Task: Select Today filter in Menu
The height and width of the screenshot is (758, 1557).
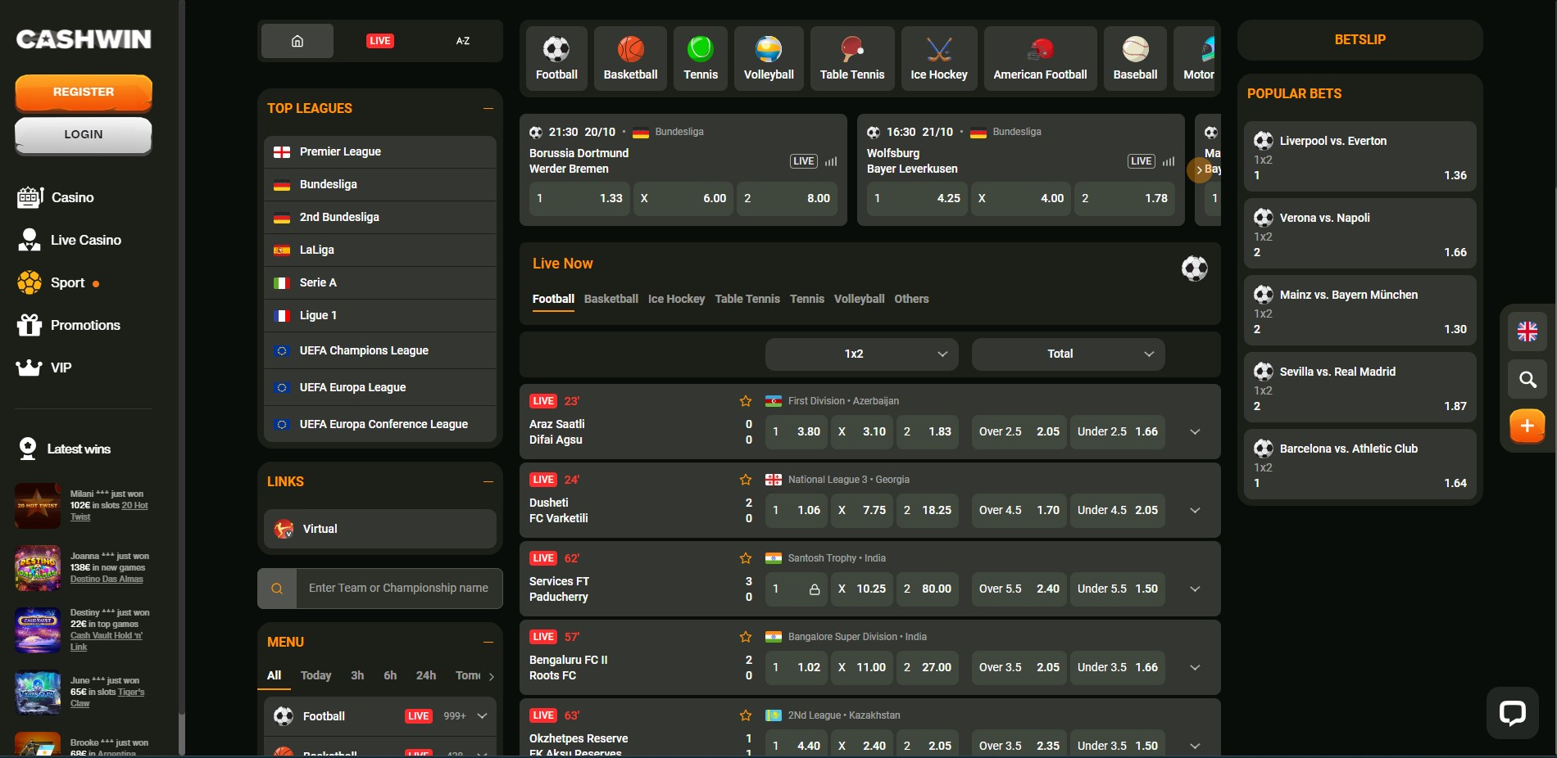Action: tap(315, 675)
